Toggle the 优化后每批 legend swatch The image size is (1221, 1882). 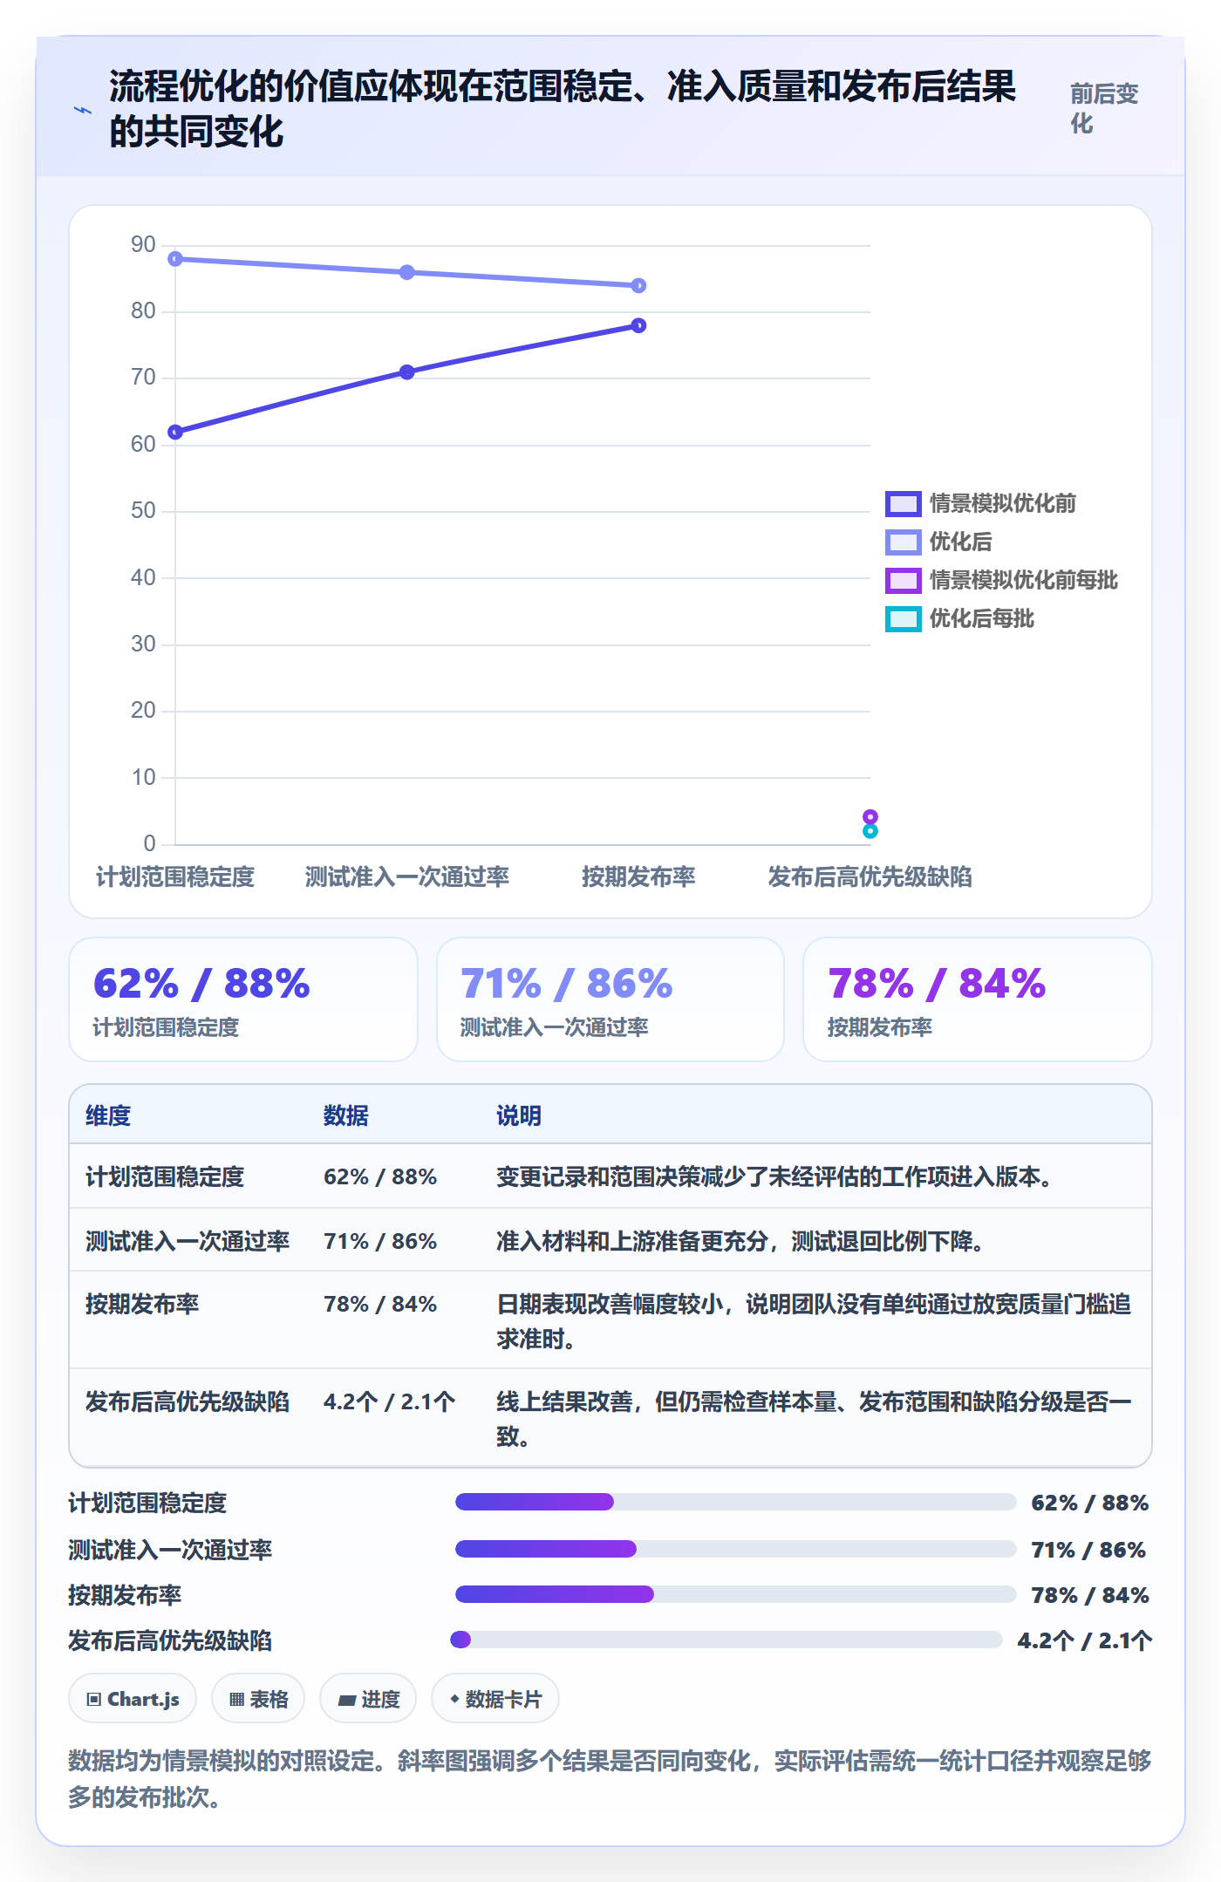coord(903,618)
